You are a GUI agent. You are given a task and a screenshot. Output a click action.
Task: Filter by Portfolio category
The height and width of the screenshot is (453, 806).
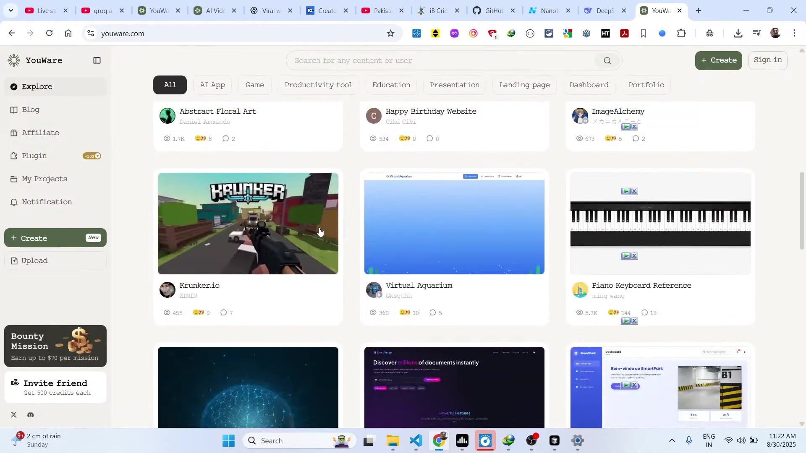pyautogui.click(x=646, y=85)
